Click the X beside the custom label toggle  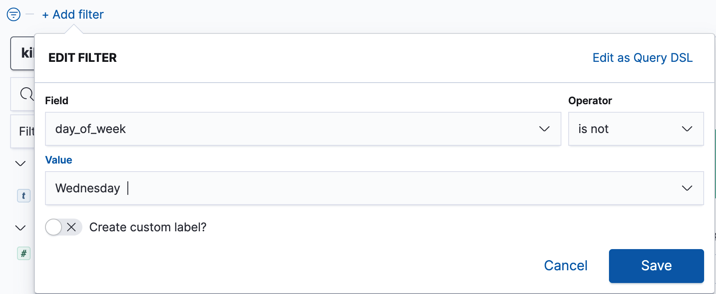tap(71, 227)
